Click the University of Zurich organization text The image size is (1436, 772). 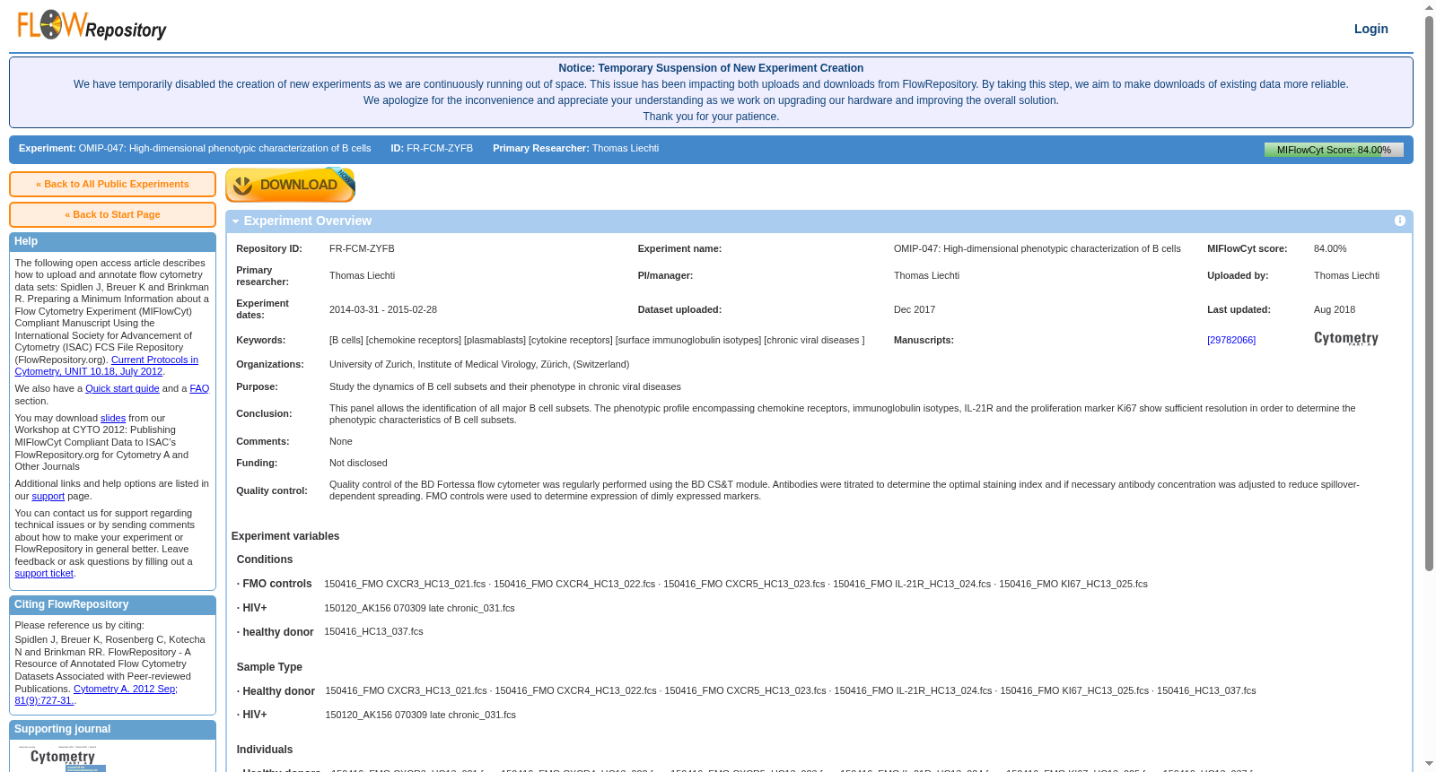coord(479,364)
